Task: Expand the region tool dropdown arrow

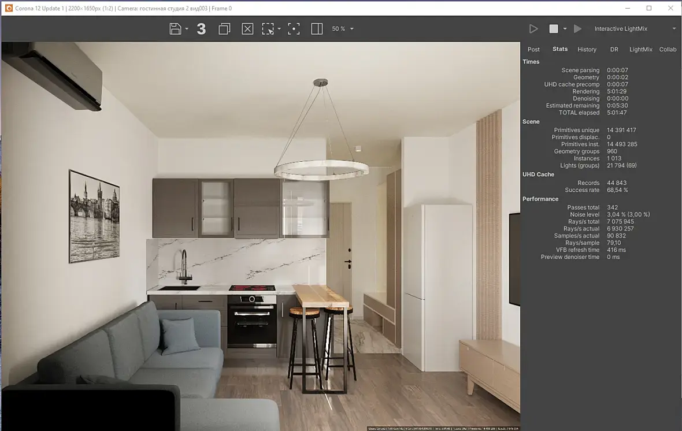Action: click(279, 29)
